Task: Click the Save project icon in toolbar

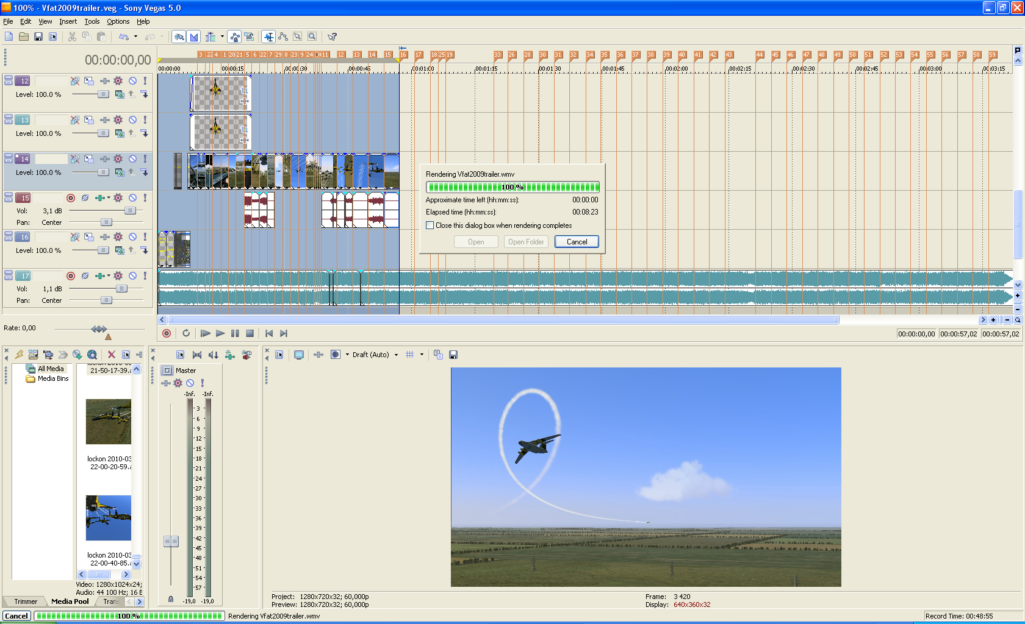Action: 38,37
